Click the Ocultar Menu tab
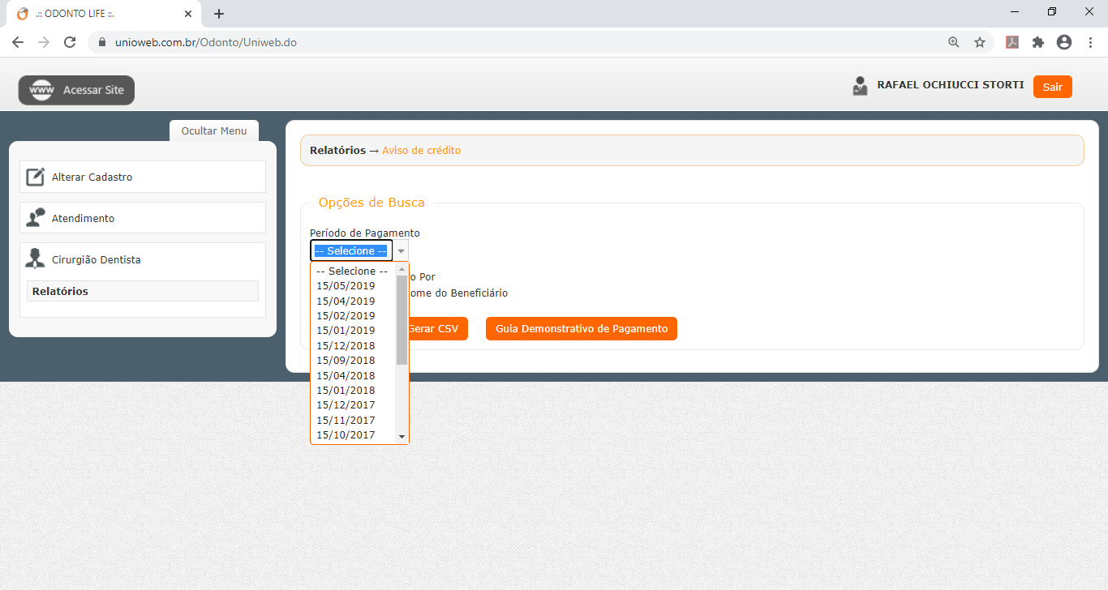 pos(214,130)
